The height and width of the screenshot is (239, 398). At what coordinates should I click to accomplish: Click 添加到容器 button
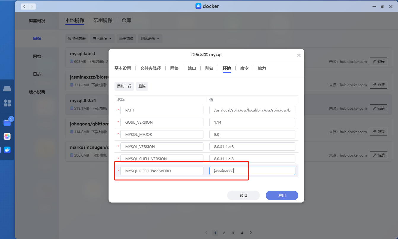click(x=77, y=39)
